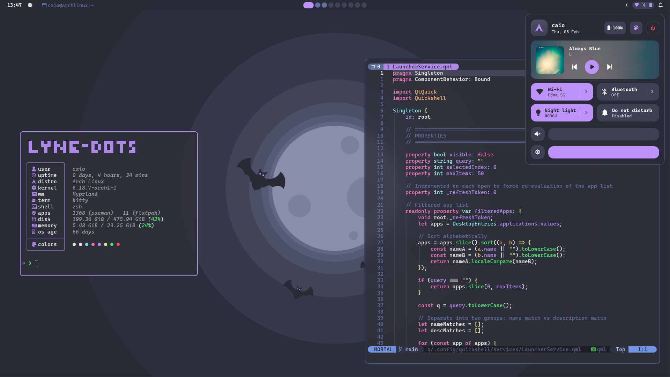Click the Arch logo user avatar
Image resolution: width=670 pixels, height=377 pixels.
(x=539, y=28)
